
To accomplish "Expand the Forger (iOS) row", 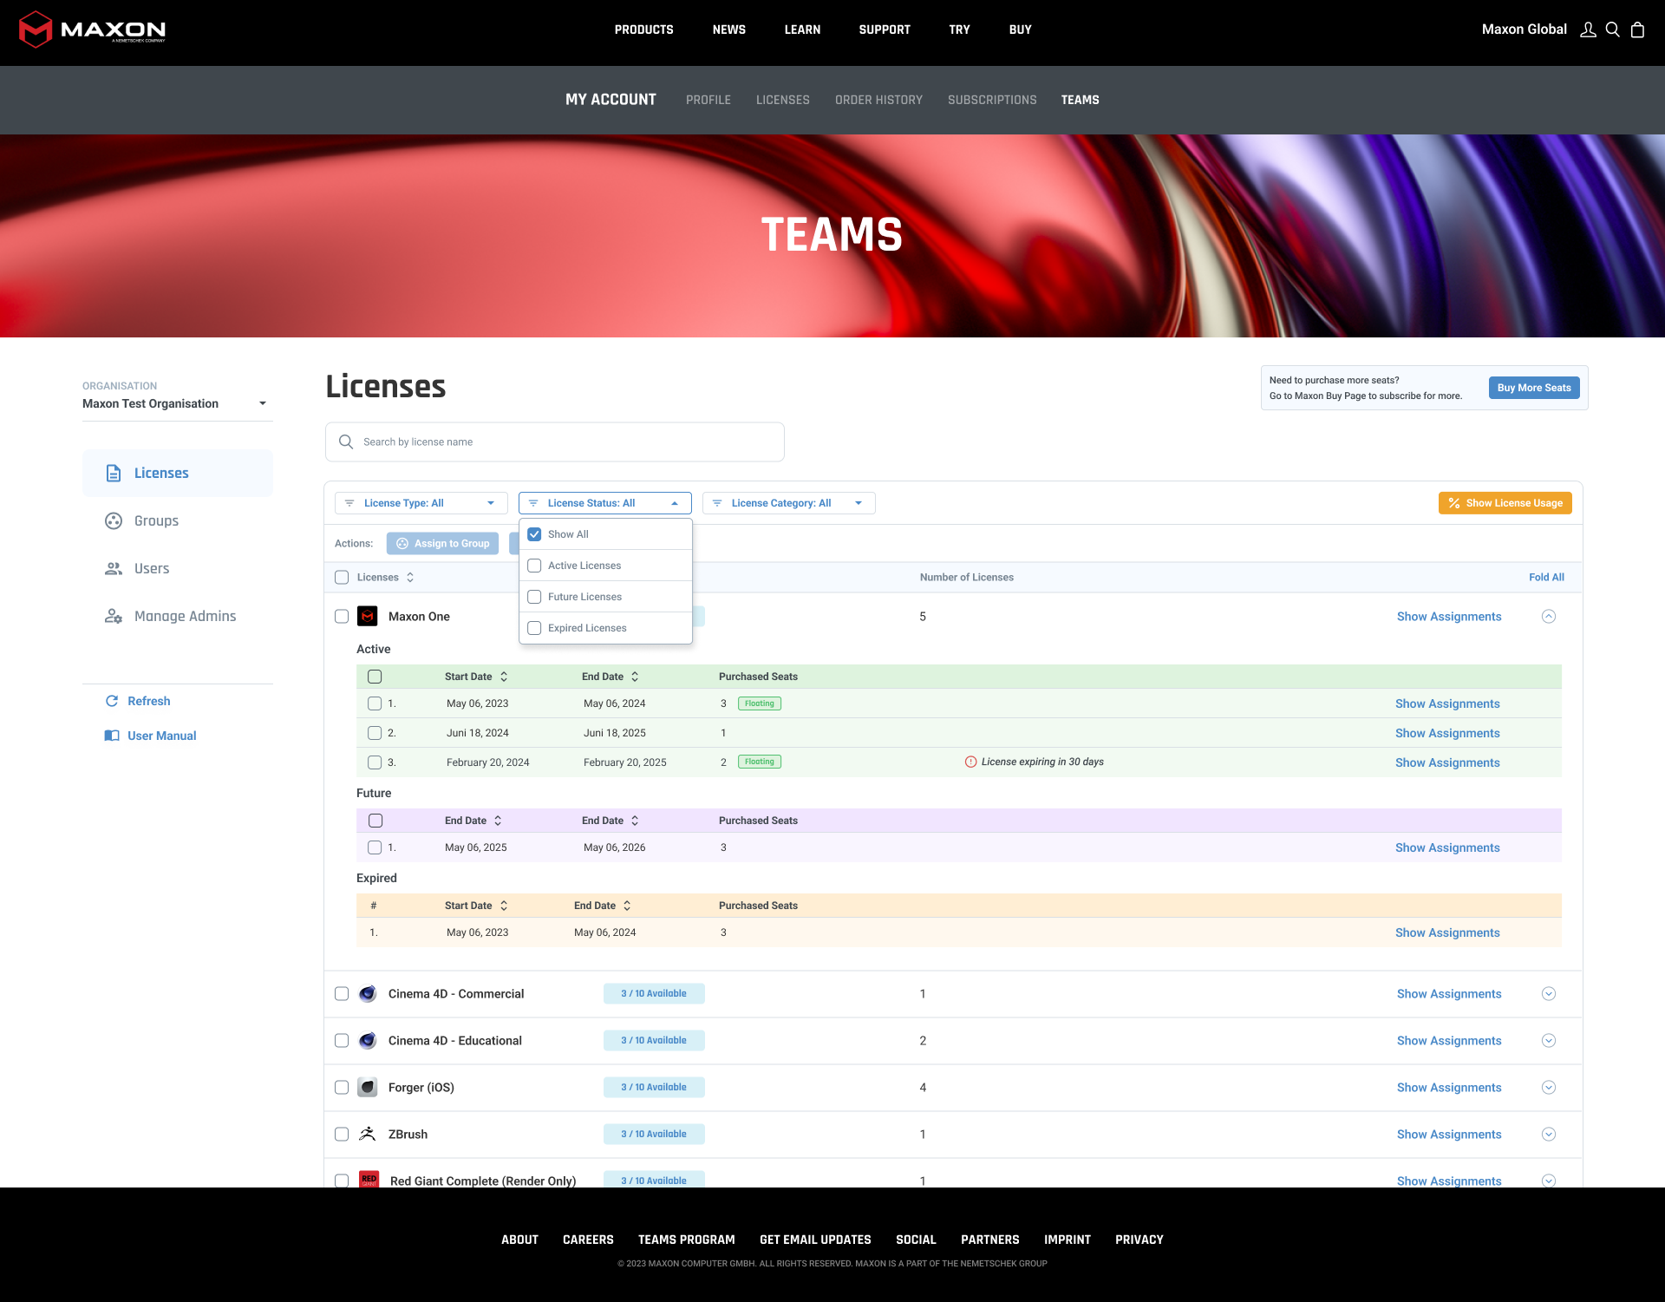I will [1549, 1087].
